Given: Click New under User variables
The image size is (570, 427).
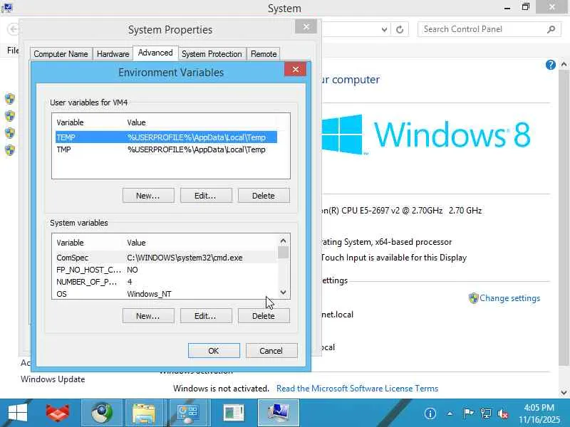Looking at the screenshot, I should coord(148,195).
